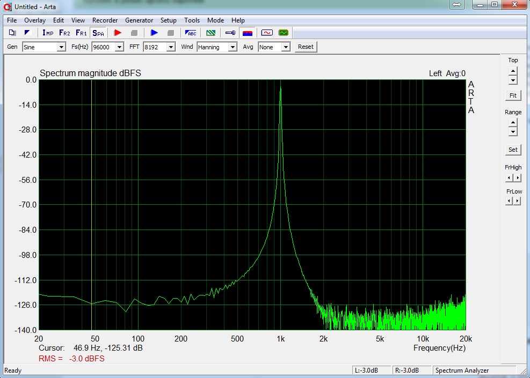Select the Fr2 dual-channel frequency response mode
Image resolution: width=530 pixels, height=378 pixels.
coord(64,33)
